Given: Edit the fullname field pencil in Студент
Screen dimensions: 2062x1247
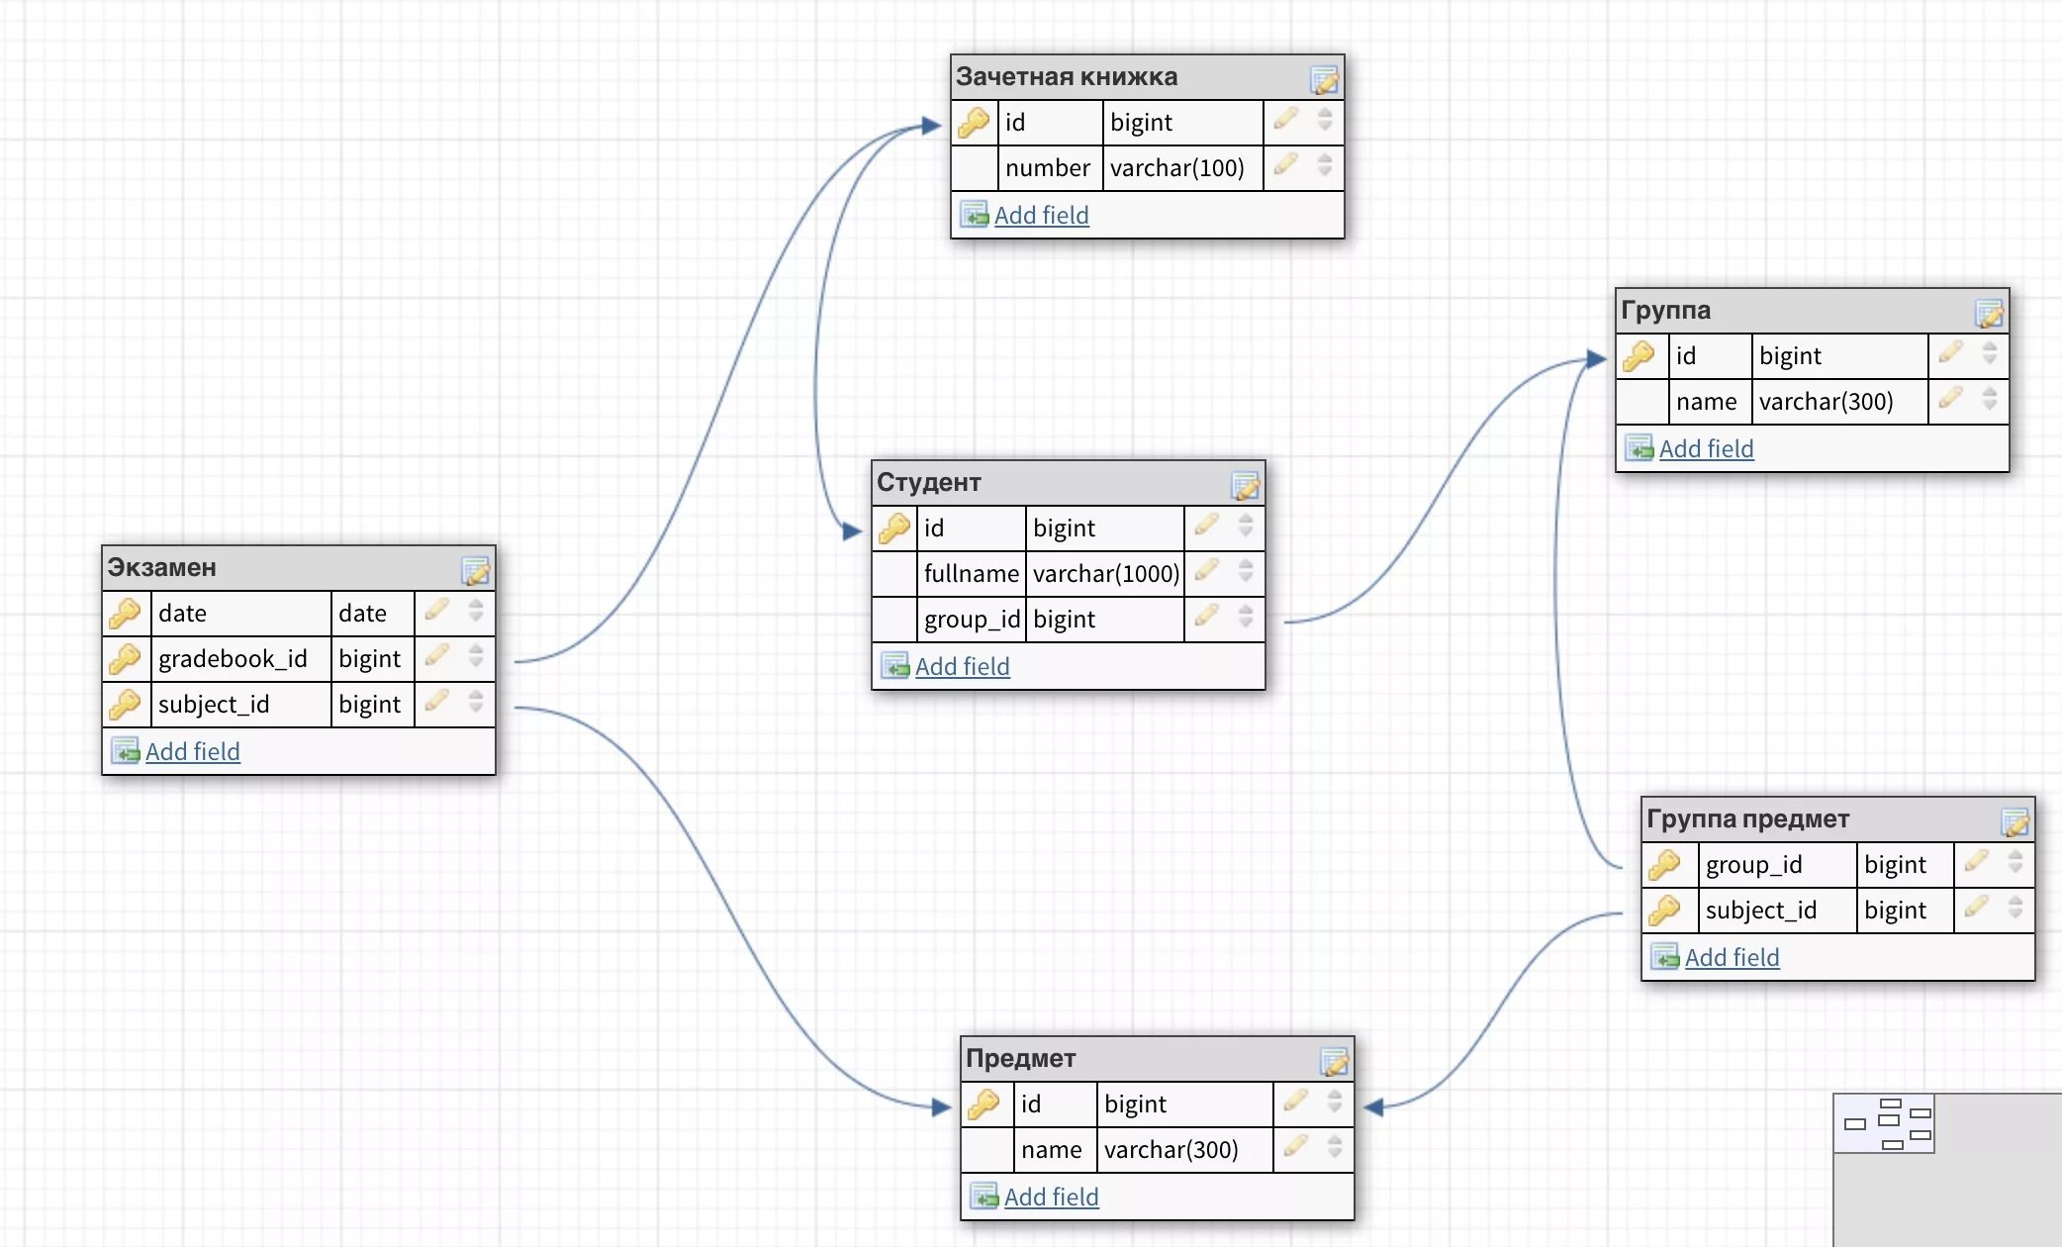Looking at the screenshot, I should pyautogui.click(x=1206, y=569).
